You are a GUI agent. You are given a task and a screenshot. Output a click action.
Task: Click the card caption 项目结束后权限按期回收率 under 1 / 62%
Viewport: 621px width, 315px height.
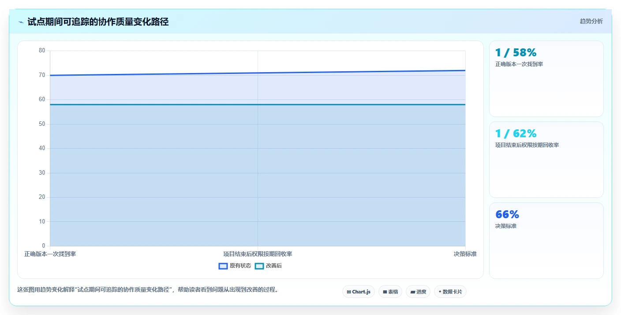tap(527, 145)
